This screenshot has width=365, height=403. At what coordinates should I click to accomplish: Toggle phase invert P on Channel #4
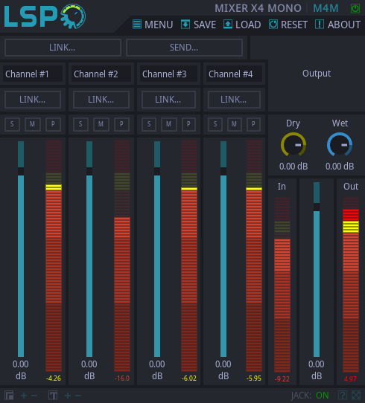click(x=253, y=124)
